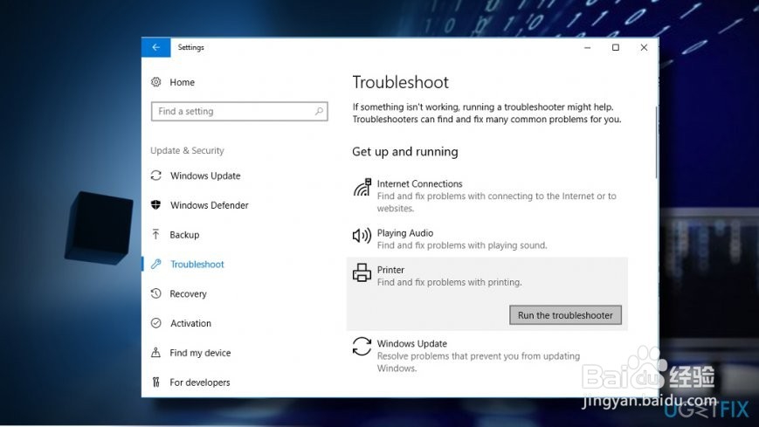
Task: Go to Backup settings
Action: pos(184,235)
